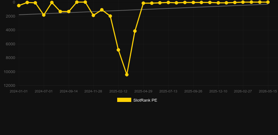Image resolution: width=278 pixels, height=135 pixels.
Task: Select the data point near rank 7000
Action: pyautogui.click(x=118, y=50)
